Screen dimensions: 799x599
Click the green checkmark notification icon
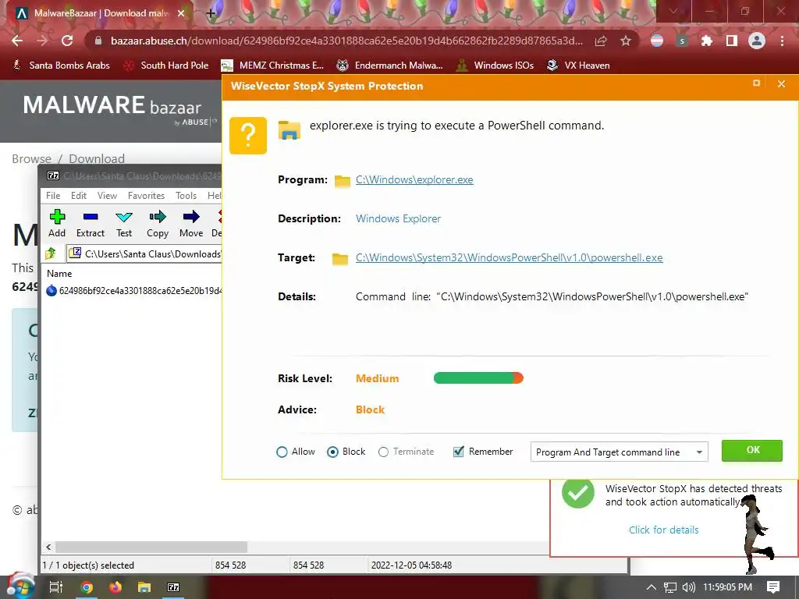[578, 492]
